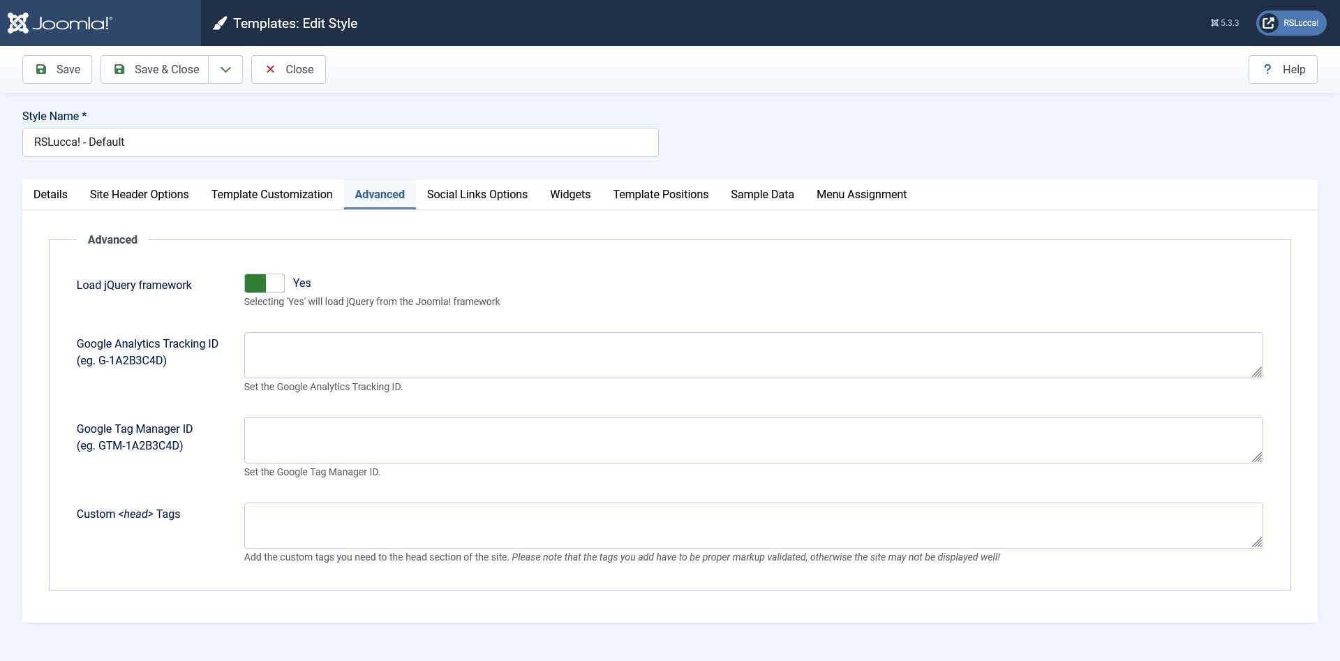Open the Widgets tab
This screenshot has width=1340, height=661.
(569, 195)
